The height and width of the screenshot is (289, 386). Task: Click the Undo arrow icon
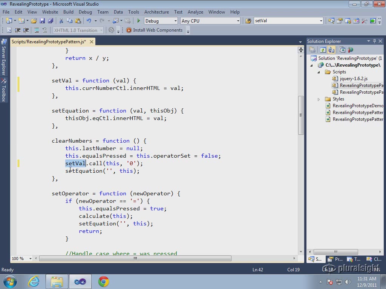(x=89, y=21)
